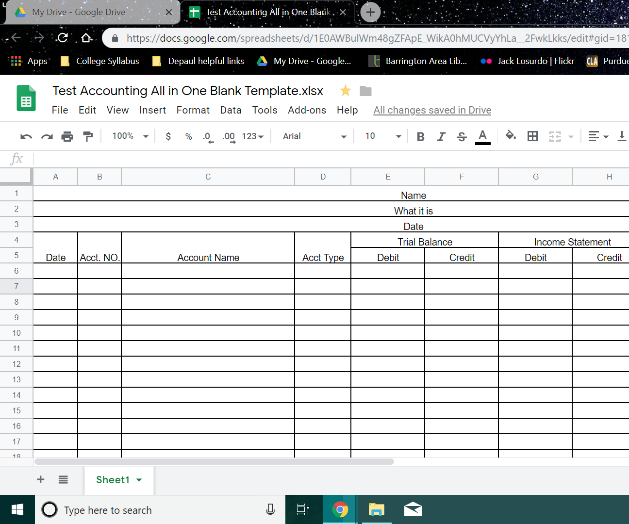Toggle bold formatting
The image size is (629, 524).
click(420, 136)
